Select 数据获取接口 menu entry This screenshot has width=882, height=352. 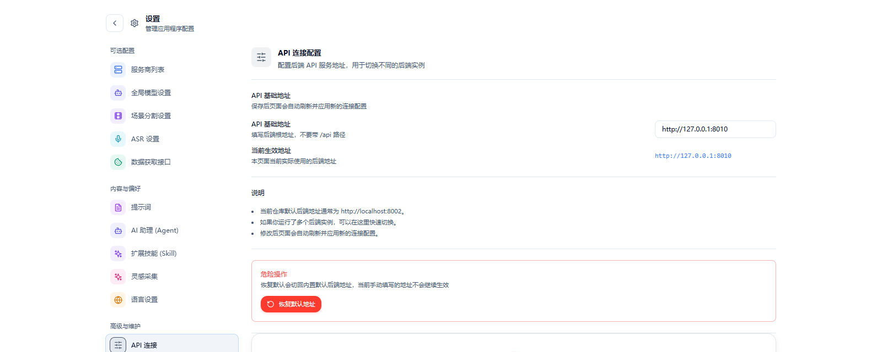coord(172,162)
